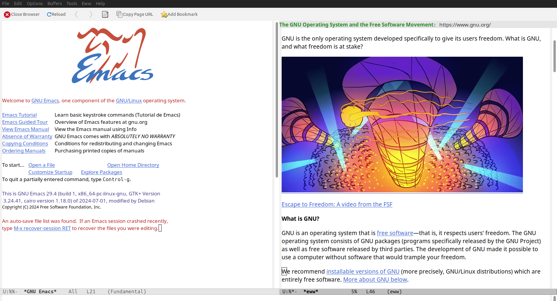Click Ordering Manuals link

tap(24, 151)
